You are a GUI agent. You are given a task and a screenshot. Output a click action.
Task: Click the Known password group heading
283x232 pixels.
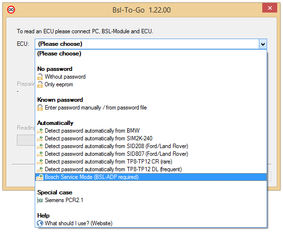coord(60,100)
